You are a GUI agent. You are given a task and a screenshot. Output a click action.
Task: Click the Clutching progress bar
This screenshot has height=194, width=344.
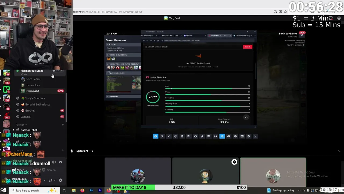[x=208, y=112]
